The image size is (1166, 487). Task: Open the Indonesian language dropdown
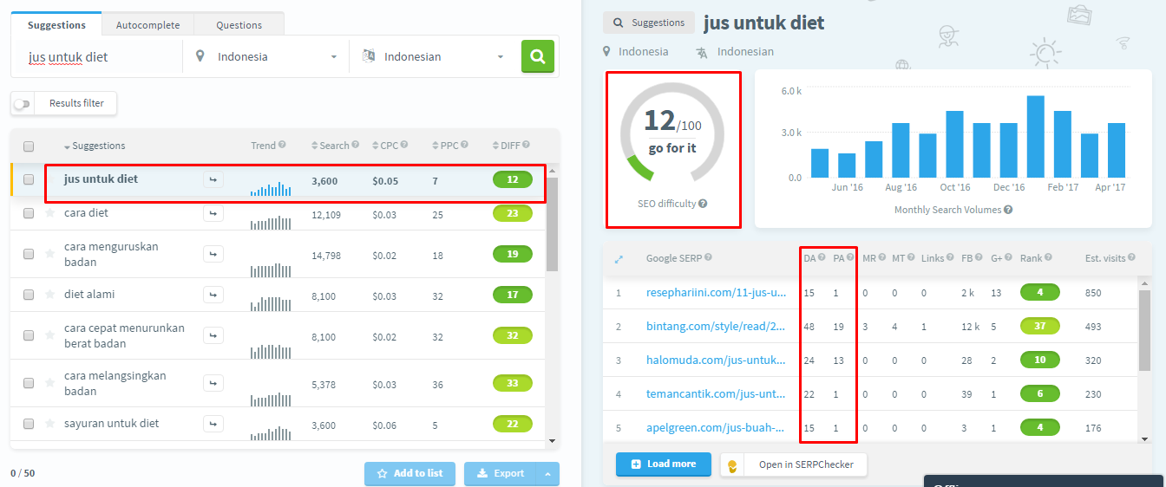coord(433,57)
